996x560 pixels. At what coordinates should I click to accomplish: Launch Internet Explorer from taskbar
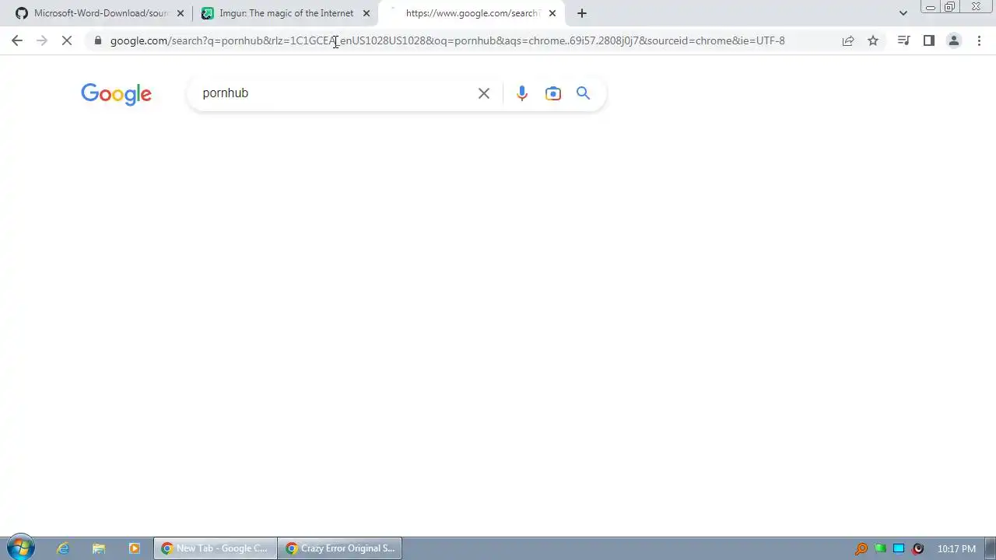click(x=63, y=548)
